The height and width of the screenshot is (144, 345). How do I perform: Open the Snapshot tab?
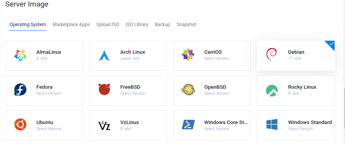tap(187, 24)
